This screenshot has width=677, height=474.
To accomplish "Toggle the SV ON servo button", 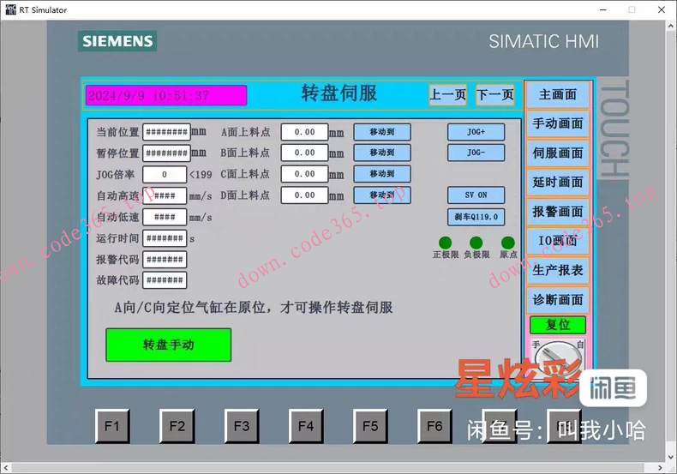I will (x=476, y=195).
